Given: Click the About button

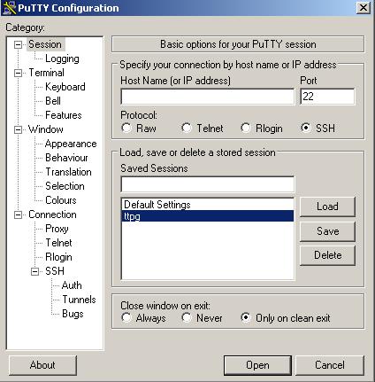Looking at the screenshot, I should tap(42, 365).
